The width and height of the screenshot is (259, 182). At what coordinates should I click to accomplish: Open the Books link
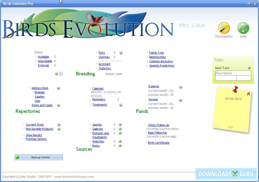click(96, 146)
